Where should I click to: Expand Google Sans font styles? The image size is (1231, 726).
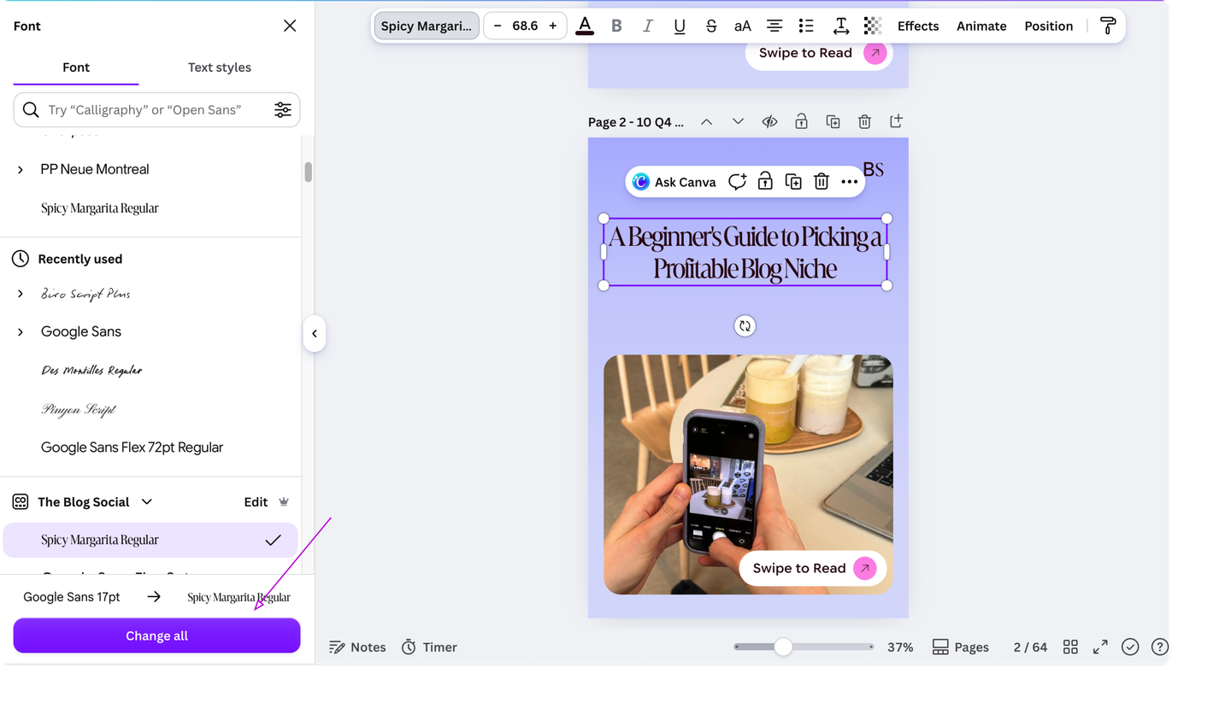point(21,332)
